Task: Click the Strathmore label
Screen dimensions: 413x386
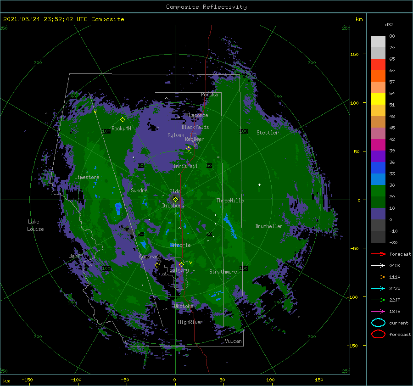Action: pos(223,272)
